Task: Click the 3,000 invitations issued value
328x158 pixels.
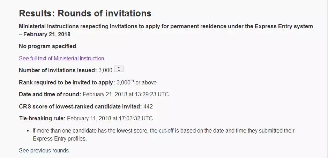Action: click(x=105, y=70)
